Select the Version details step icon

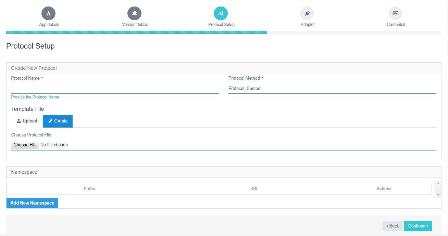pyautogui.click(x=134, y=13)
